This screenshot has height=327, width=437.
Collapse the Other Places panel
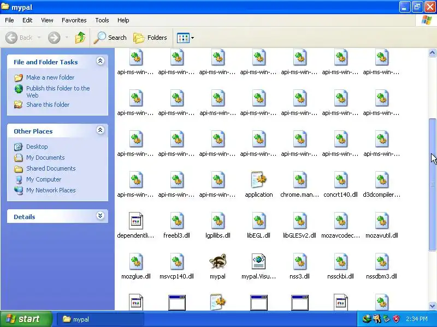(x=101, y=130)
